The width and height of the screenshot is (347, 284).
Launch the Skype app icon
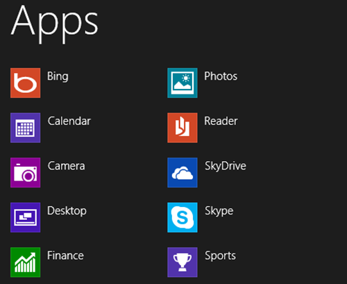[183, 217]
